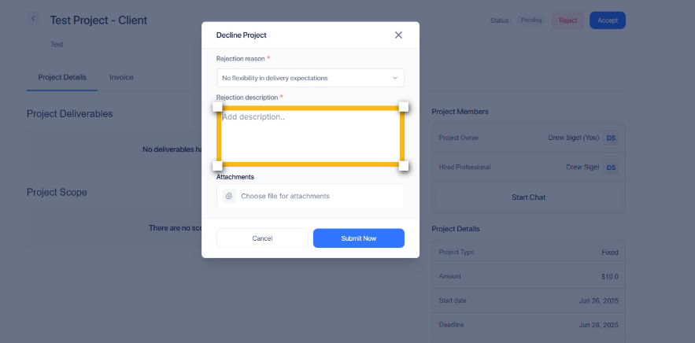Click the bottom-left resize handle of the description box

[217, 165]
